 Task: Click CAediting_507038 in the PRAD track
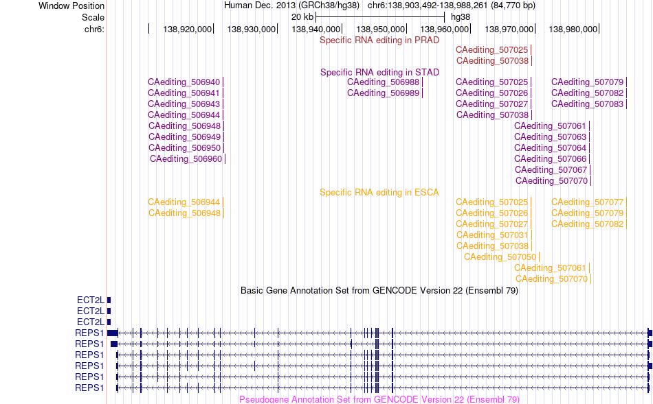point(492,61)
